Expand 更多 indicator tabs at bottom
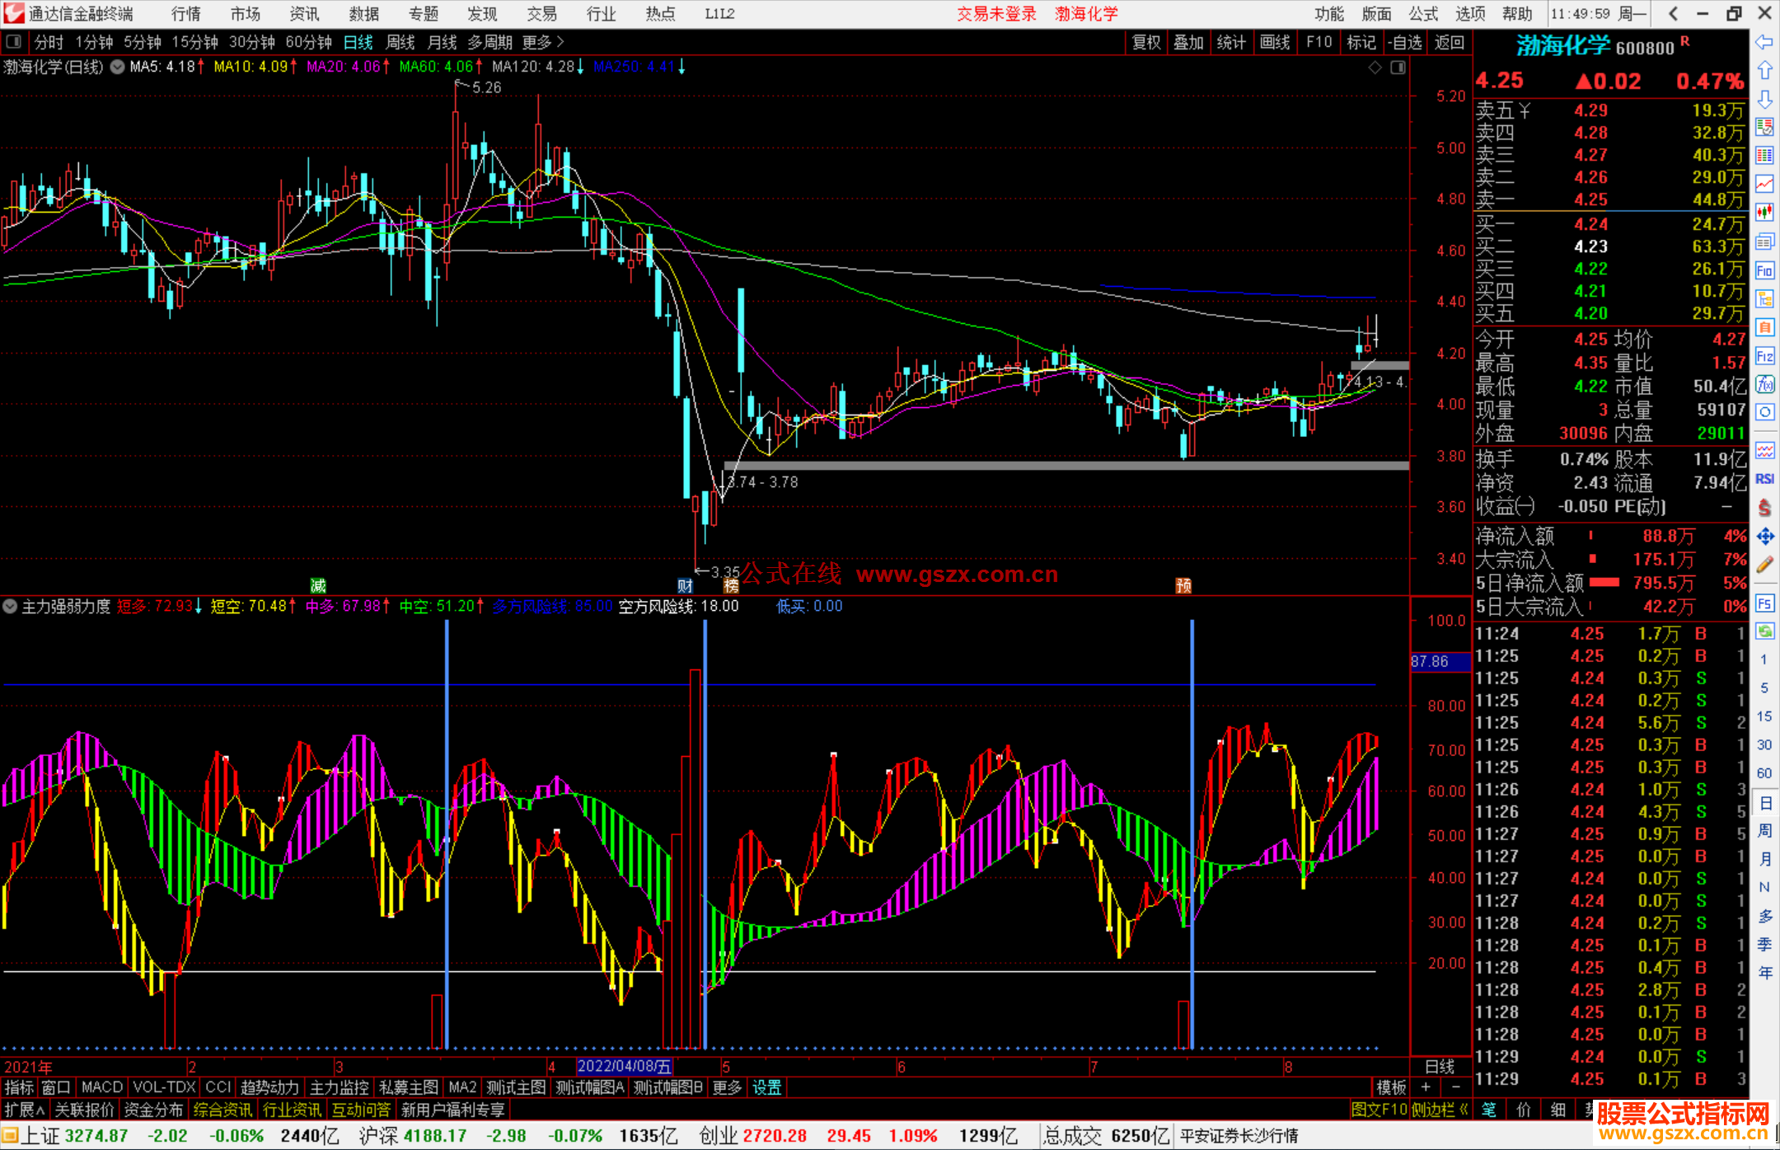Image resolution: width=1780 pixels, height=1150 pixels. 727,1087
